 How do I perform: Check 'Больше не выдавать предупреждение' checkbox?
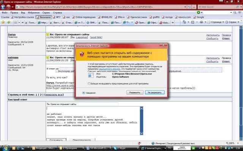89,84
